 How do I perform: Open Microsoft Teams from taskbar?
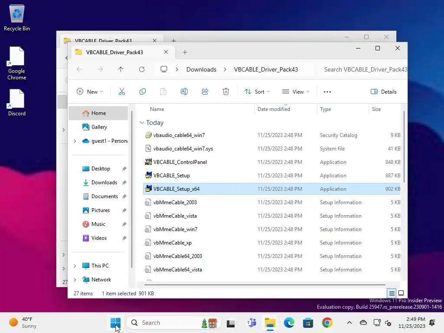(x=251, y=323)
